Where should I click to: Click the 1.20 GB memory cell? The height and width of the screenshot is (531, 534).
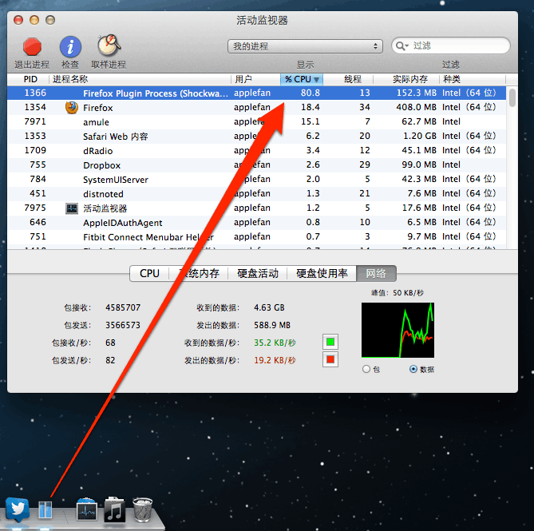pos(420,136)
